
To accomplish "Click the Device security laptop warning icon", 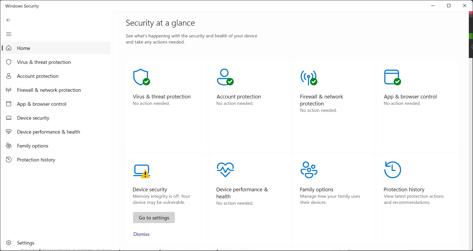I will [142, 171].
